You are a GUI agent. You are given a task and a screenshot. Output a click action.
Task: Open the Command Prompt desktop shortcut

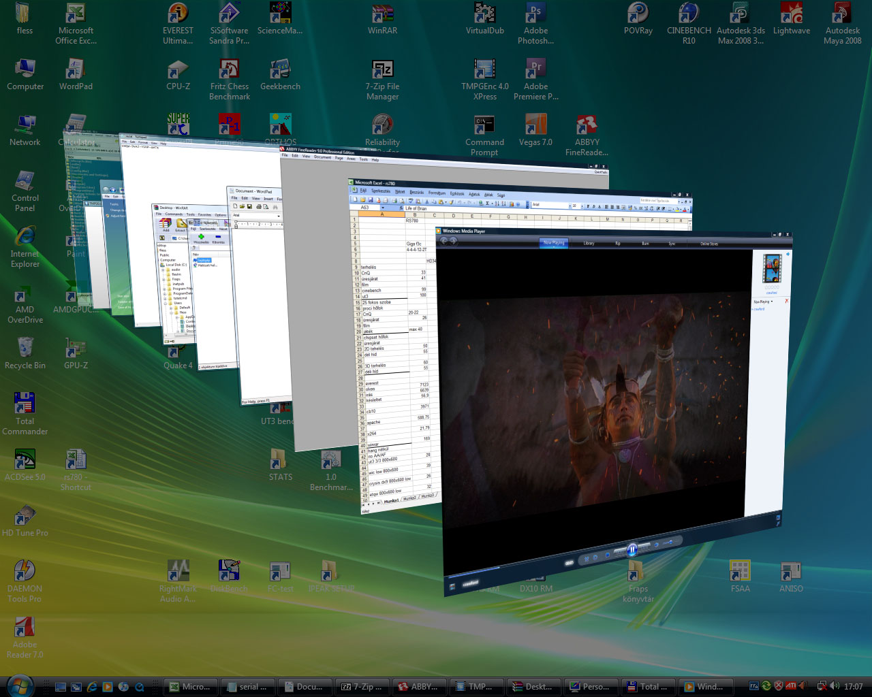click(484, 135)
